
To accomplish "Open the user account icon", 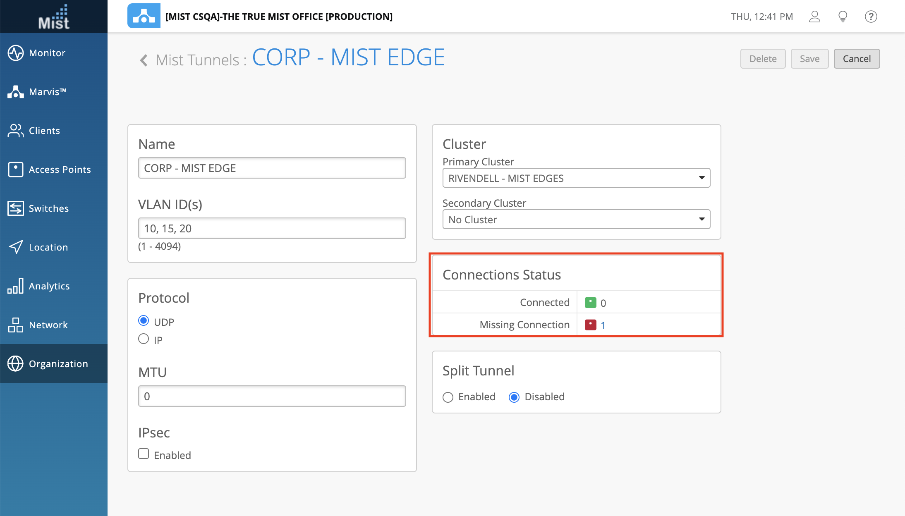I will (814, 17).
